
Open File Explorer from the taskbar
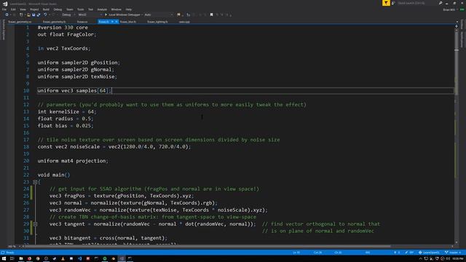pos(21,259)
